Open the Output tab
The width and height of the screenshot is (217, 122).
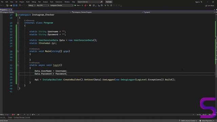click(x=10, y=117)
